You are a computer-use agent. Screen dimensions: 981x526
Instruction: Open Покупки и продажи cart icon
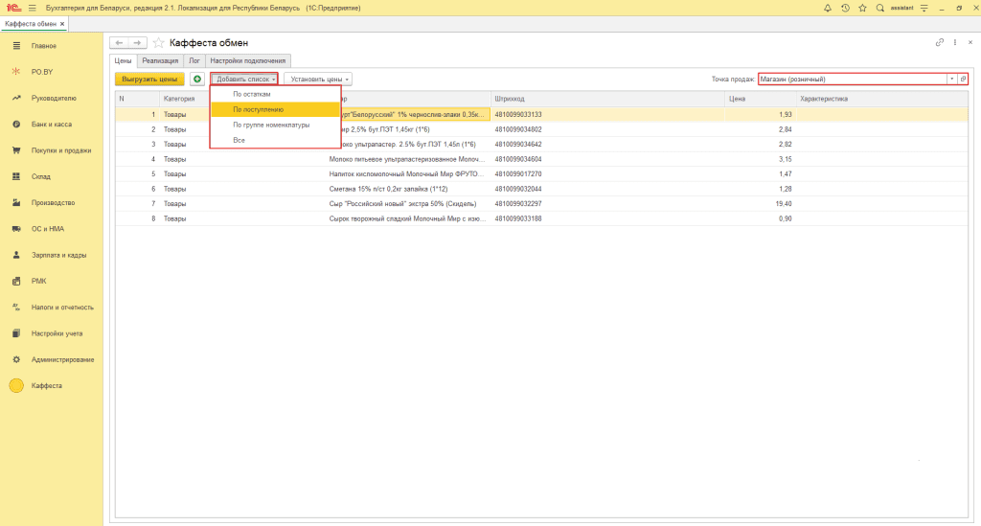[16, 150]
